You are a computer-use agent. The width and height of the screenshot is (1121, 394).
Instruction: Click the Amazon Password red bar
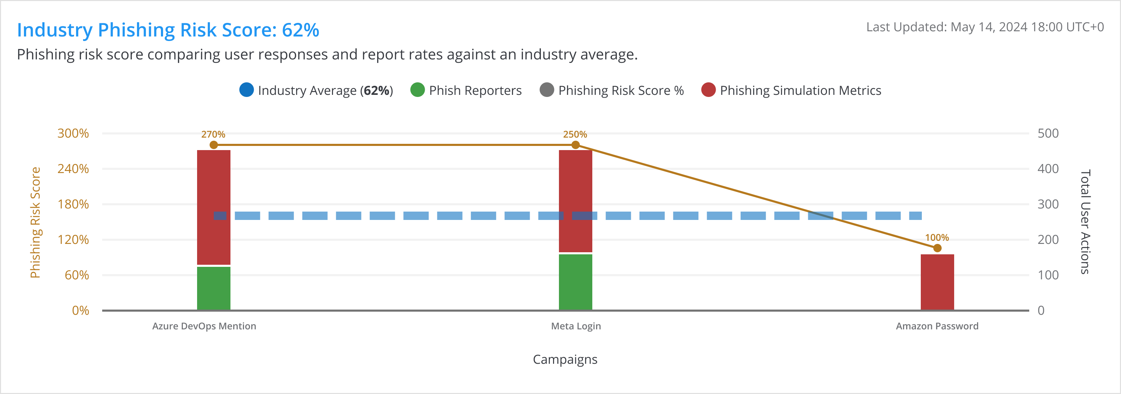pos(937,282)
